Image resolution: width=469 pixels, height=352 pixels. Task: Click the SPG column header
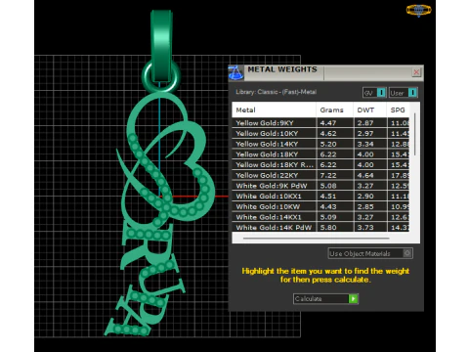[x=398, y=110]
